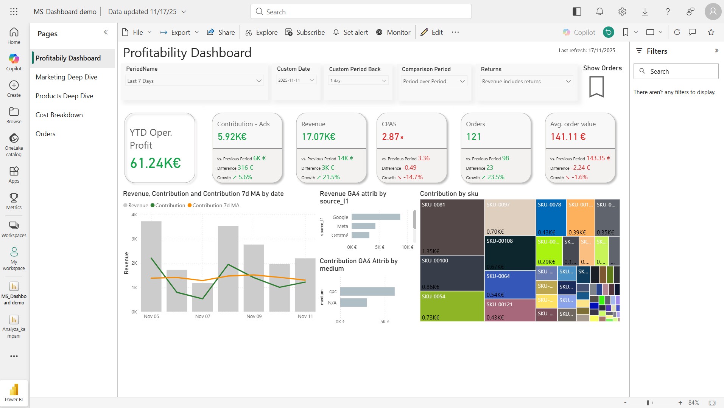Screen dimensions: 724x408
Task: Toggle the Contribution legend series
Action: [168, 205]
